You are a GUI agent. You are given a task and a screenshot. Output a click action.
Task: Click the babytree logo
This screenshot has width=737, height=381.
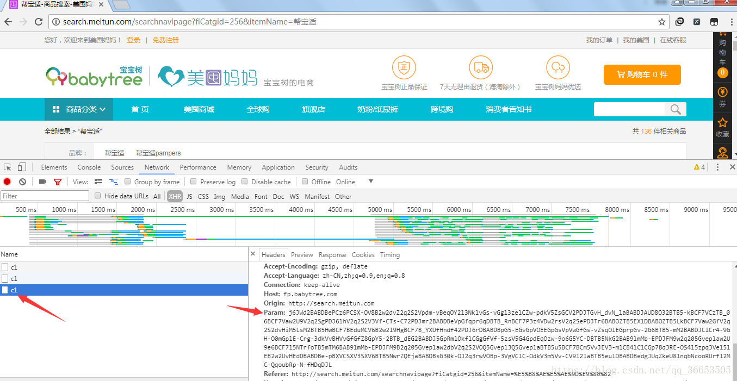[x=94, y=77]
